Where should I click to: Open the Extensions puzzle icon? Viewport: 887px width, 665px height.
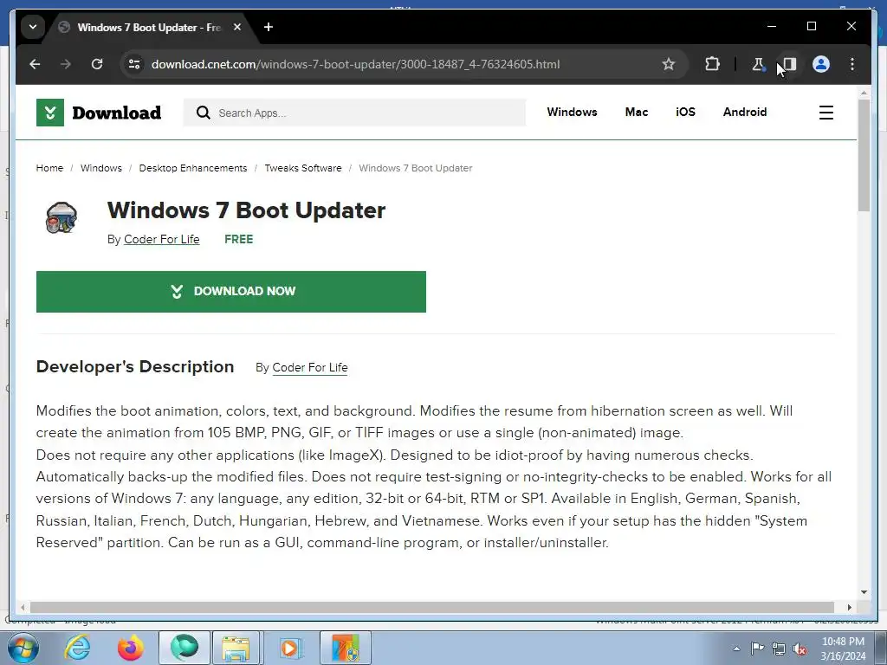click(712, 64)
